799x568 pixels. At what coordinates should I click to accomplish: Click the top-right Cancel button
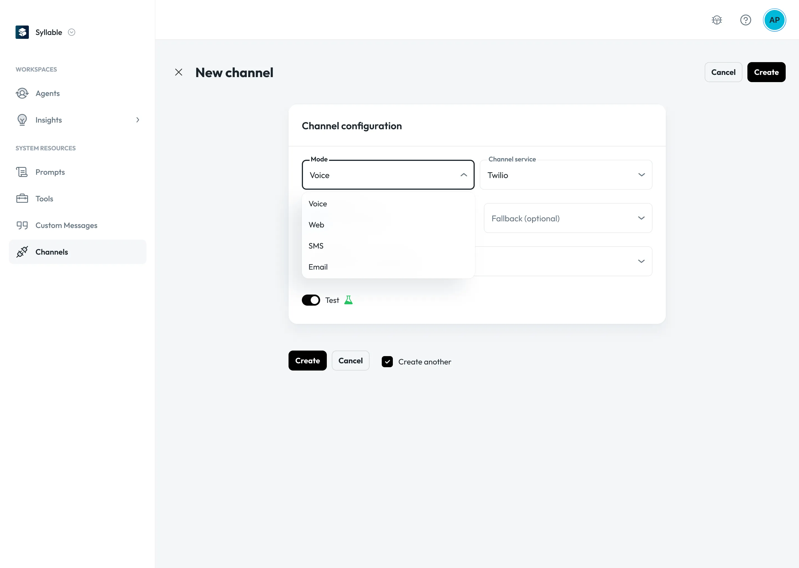pyautogui.click(x=723, y=72)
